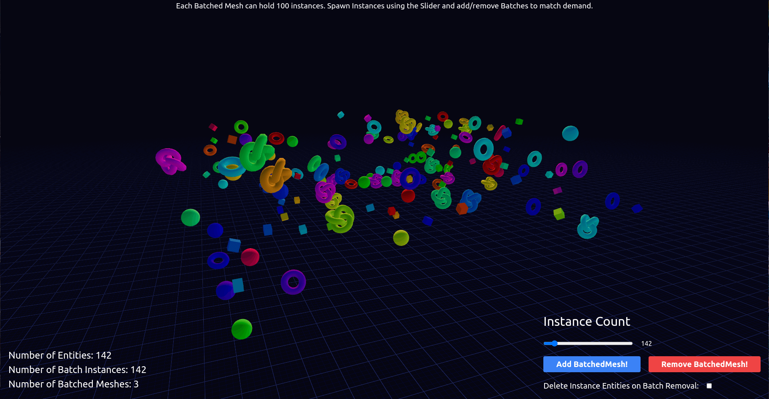Screen dimensions: 769x399
Task: Click the lowest green sphere in the scene
Action: coord(242,329)
